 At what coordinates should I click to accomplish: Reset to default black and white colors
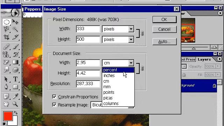[4, 124]
